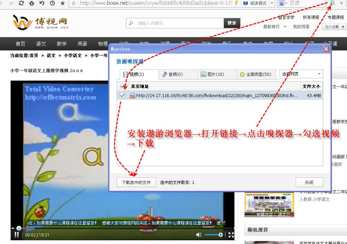Click the lightning bolt speed mode icon
The height and width of the screenshot is (244, 347).
click(236, 3)
